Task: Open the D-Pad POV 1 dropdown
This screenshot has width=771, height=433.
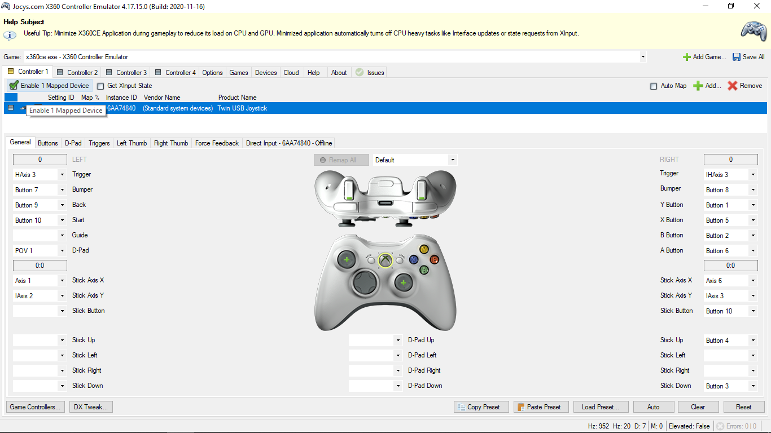Action: coord(62,251)
